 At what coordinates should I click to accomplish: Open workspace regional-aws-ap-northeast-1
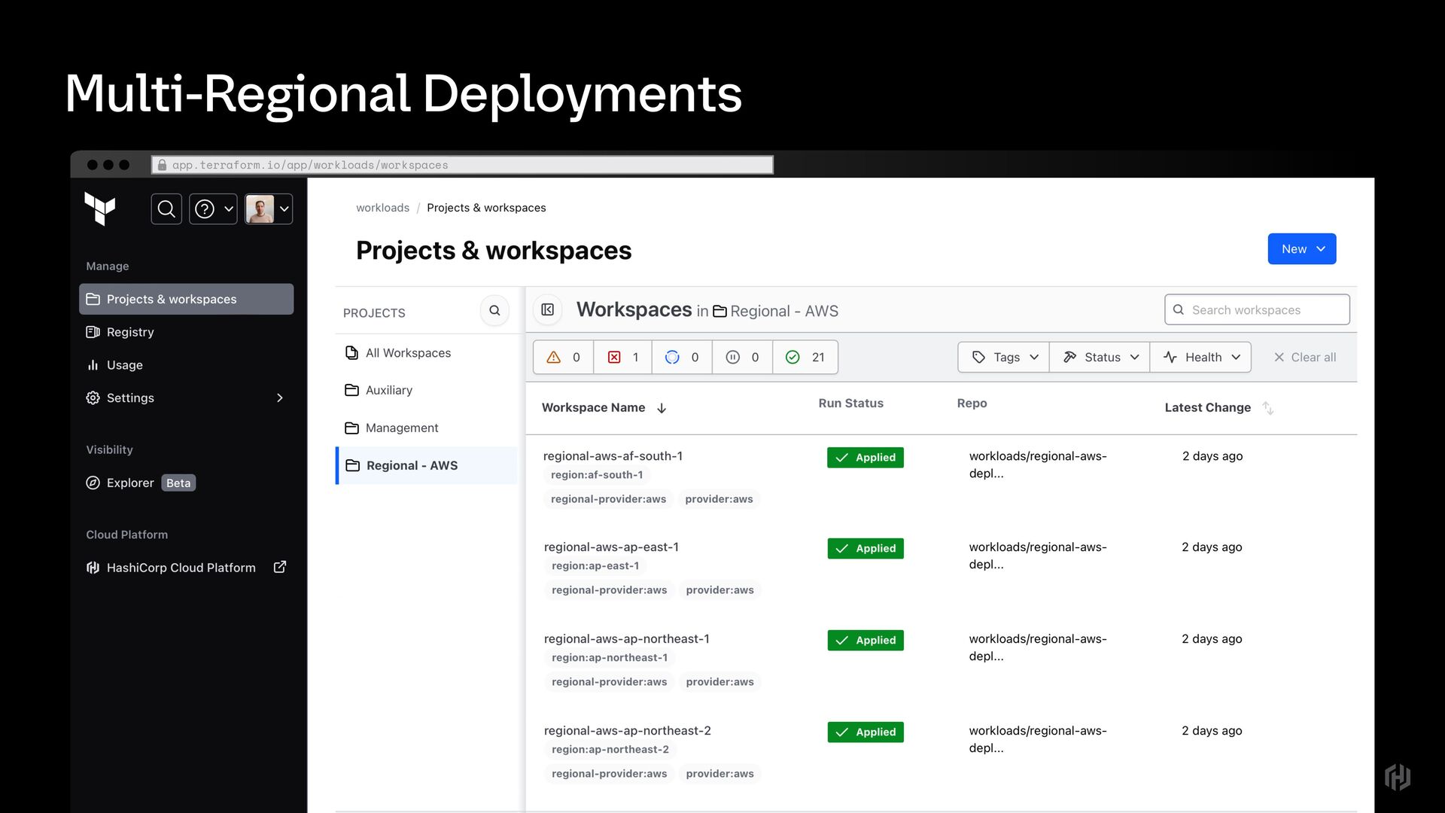coord(626,638)
